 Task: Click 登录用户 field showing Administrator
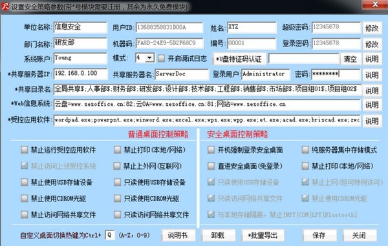pyautogui.click(x=266, y=74)
